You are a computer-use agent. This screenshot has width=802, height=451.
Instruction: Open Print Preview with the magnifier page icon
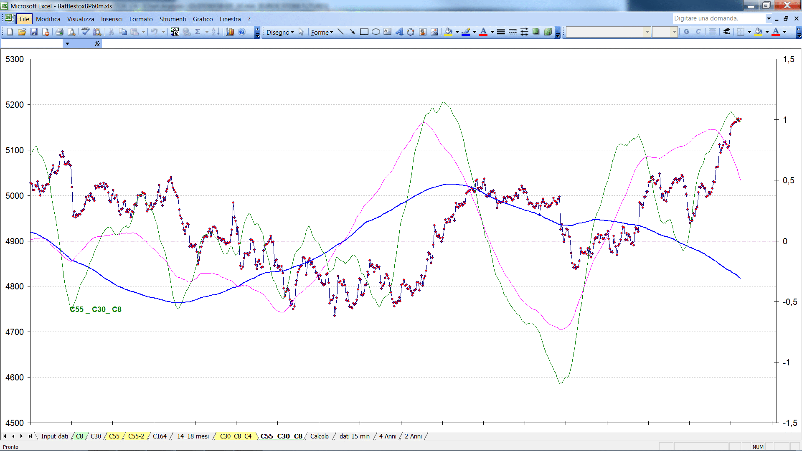tap(71, 32)
